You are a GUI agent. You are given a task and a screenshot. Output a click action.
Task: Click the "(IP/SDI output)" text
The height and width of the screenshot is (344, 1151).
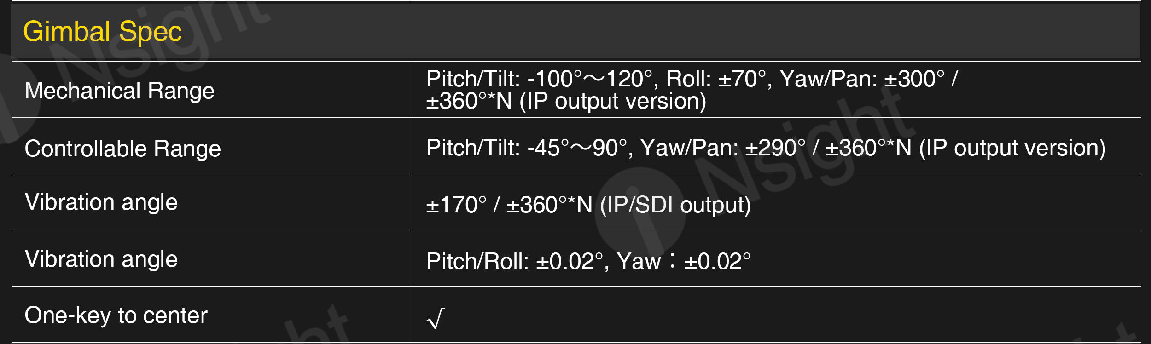675,205
